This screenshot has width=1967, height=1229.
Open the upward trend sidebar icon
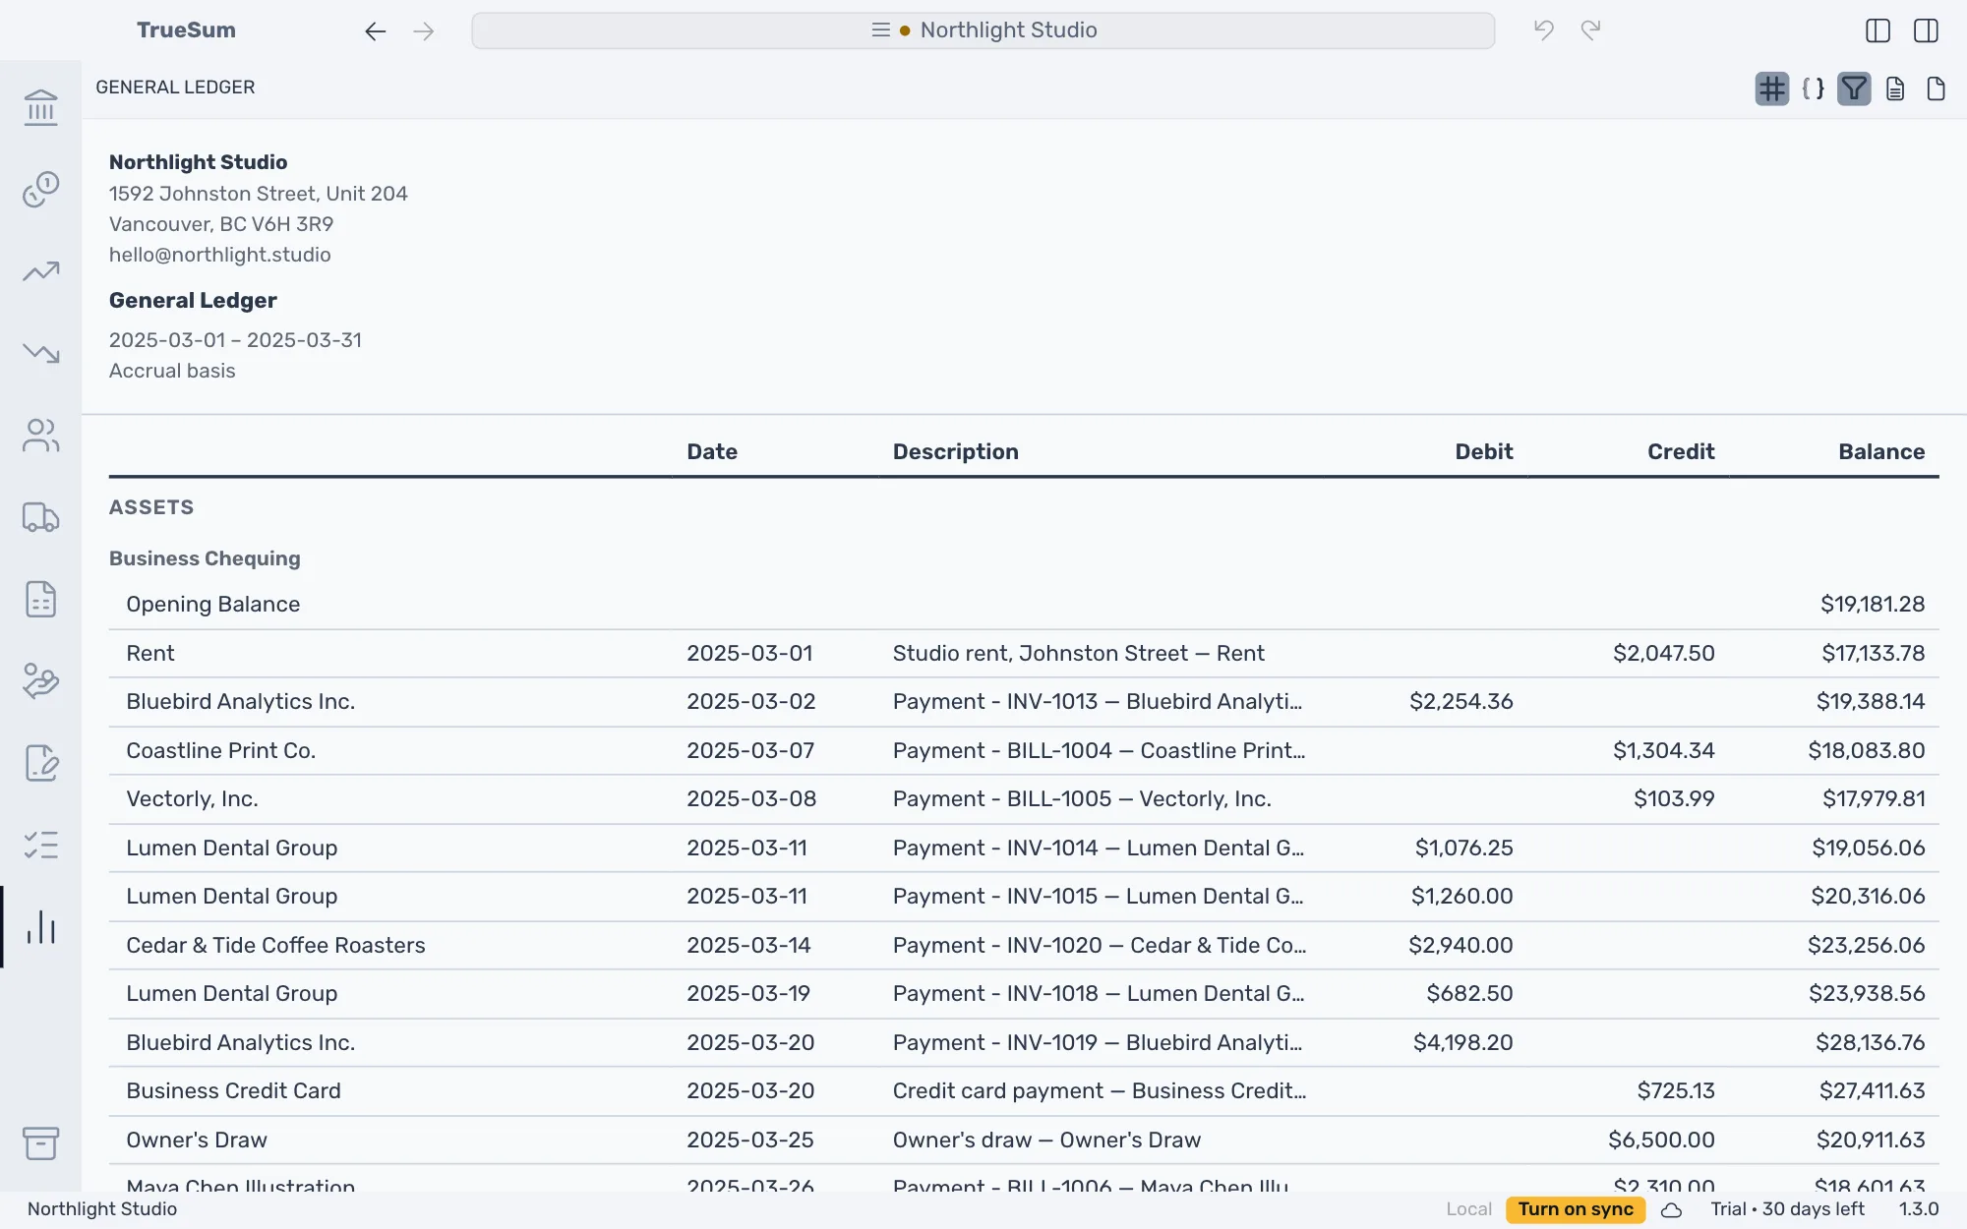tap(40, 271)
